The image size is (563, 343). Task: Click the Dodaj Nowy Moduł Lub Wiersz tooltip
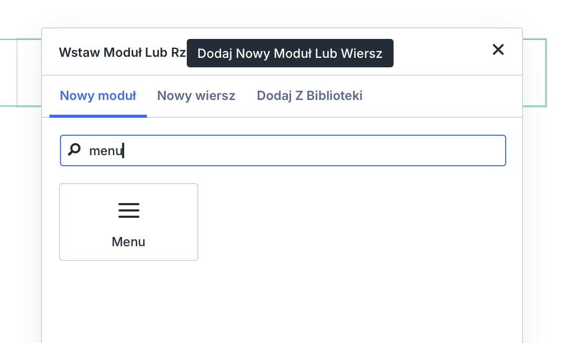pos(290,53)
